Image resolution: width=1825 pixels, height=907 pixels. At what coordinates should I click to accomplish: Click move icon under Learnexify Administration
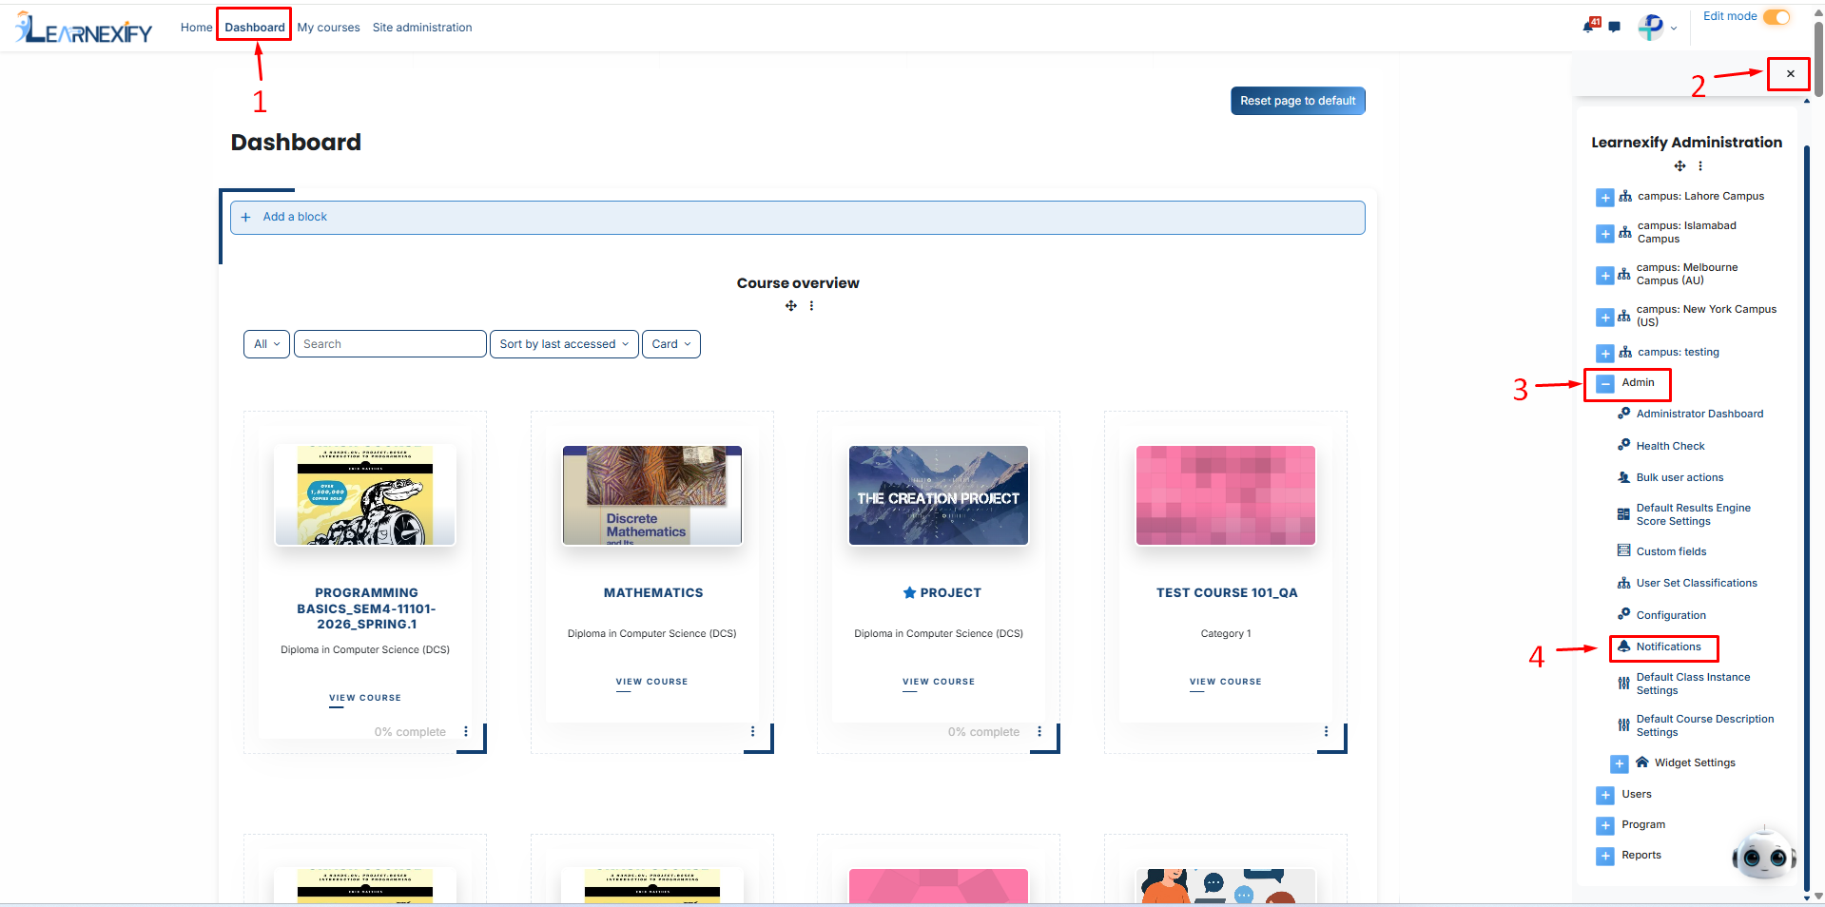point(1680,165)
